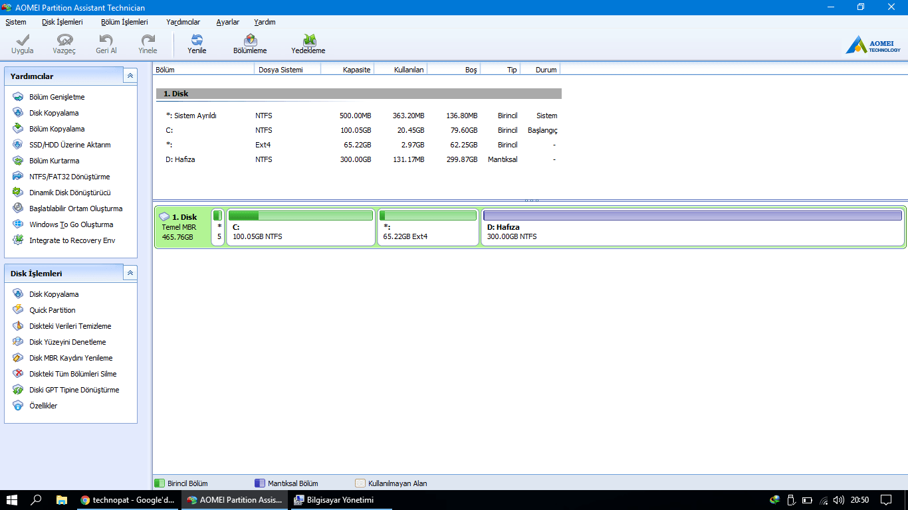The height and width of the screenshot is (510, 908).
Task: Click the Yenile refresh icon
Action: (x=197, y=40)
